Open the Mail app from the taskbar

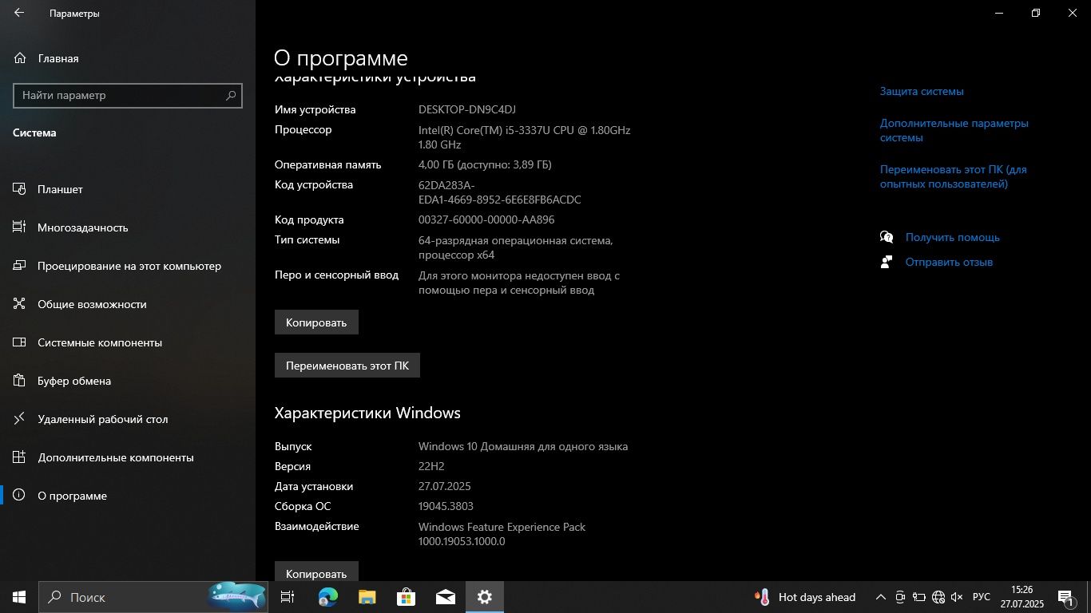446,597
